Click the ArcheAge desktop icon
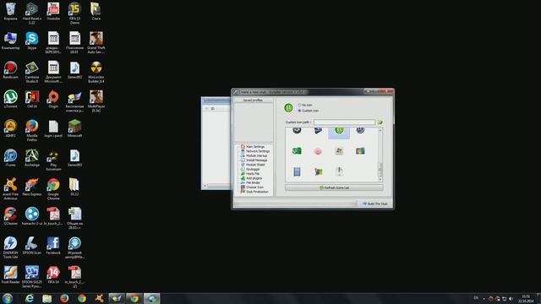Image resolution: width=541 pixels, height=304 pixels. click(x=32, y=158)
